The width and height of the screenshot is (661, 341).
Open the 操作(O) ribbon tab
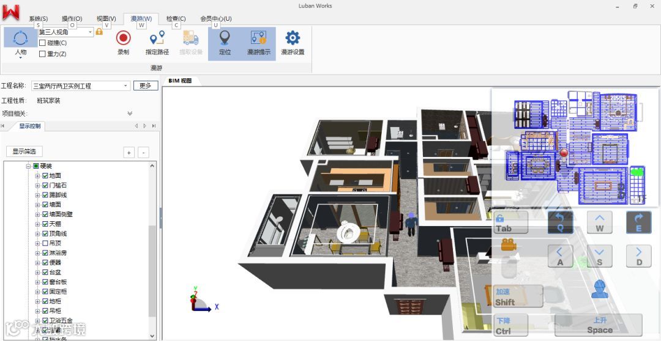pyautogui.click(x=72, y=19)
